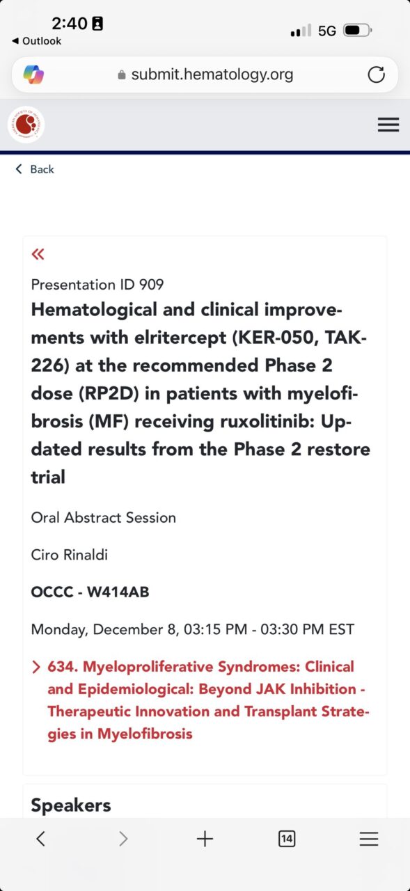This screenshot has width=410, height=891.
Task: Expand the Myeloproliferative Syndromes session entry
Action: (36, 666)
